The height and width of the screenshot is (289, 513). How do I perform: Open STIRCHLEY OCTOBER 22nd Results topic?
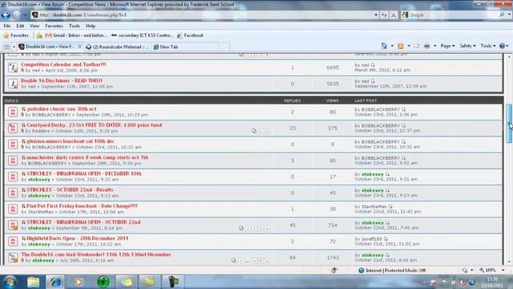point(70,189)
